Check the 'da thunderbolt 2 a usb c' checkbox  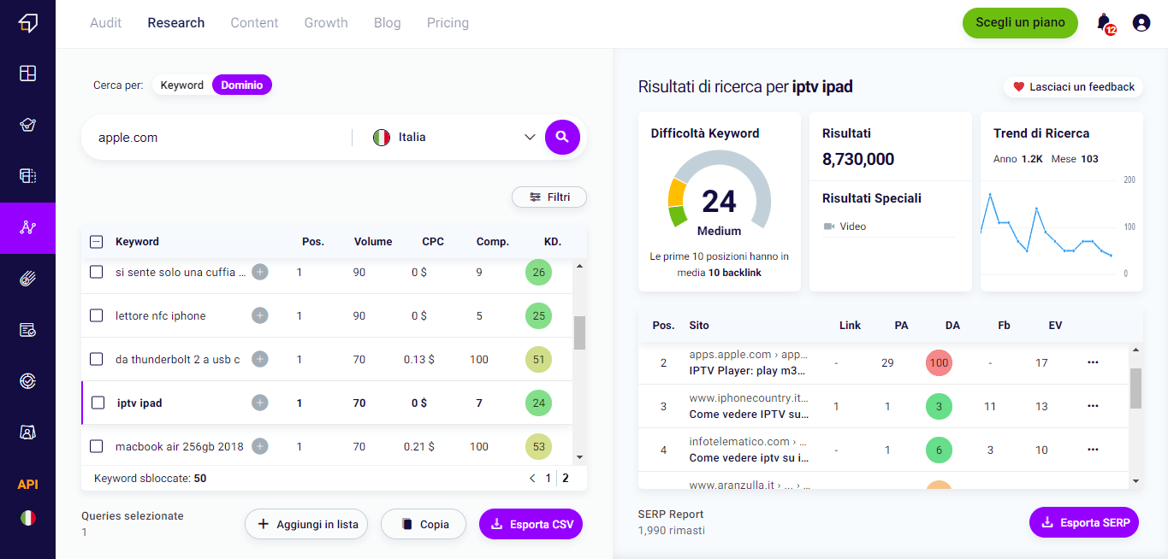tap(97, 359)
